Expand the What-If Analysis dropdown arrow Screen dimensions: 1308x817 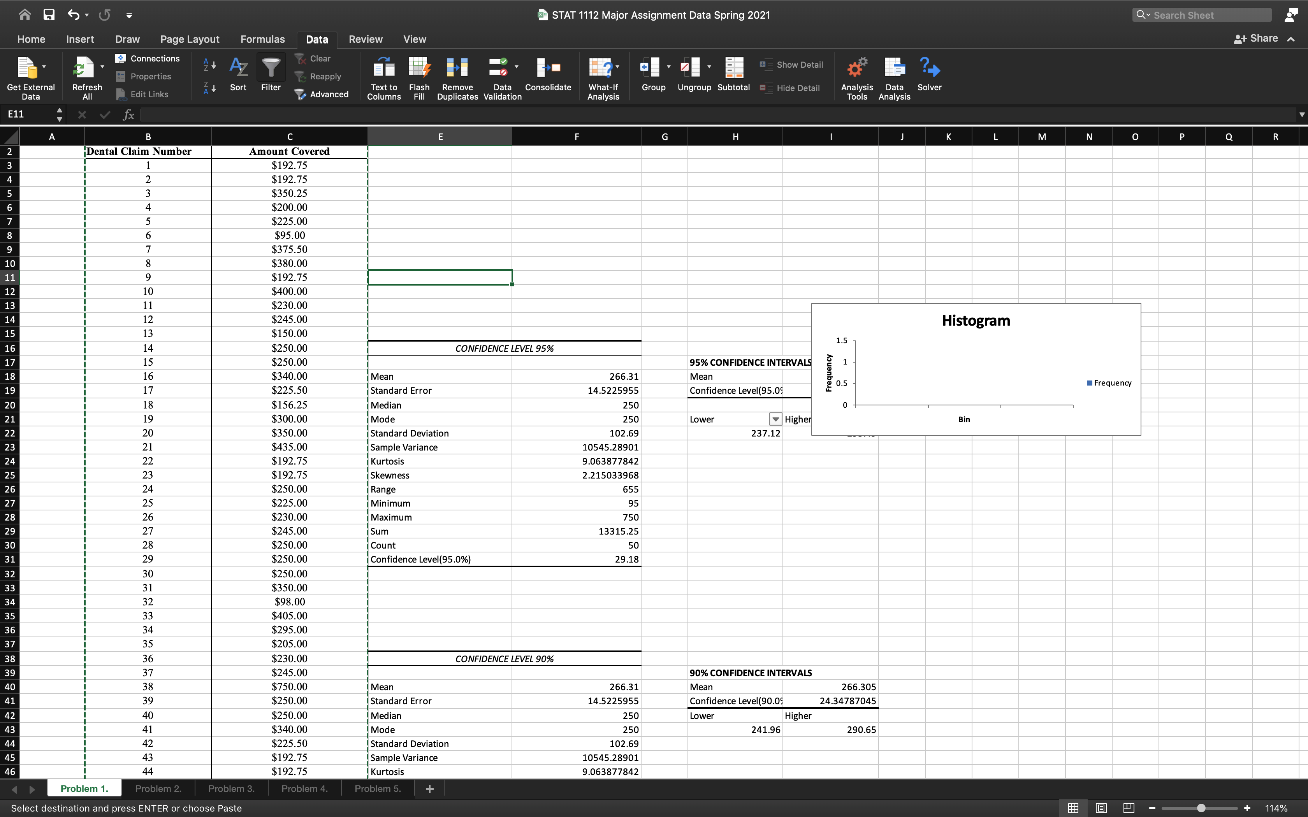click(x=617, y=67)
